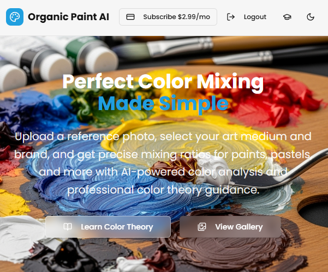Screen dimensions: 328x272
Task: Click the blue palette logo icon
Action: coord(15,17)
